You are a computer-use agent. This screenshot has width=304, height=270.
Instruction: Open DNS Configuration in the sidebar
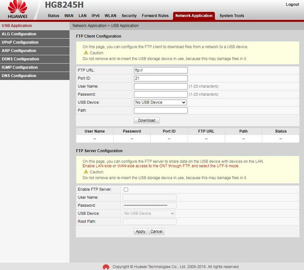(35, 76)
